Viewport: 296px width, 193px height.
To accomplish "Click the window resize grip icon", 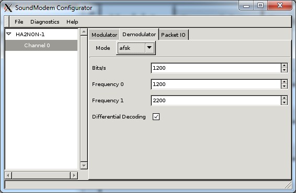I will pos(288,185).
